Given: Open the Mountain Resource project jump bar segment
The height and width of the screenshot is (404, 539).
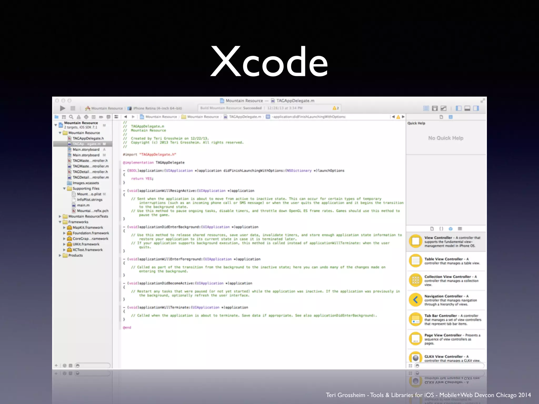Looking at the screenshot, I should click(x=158, y=117).
